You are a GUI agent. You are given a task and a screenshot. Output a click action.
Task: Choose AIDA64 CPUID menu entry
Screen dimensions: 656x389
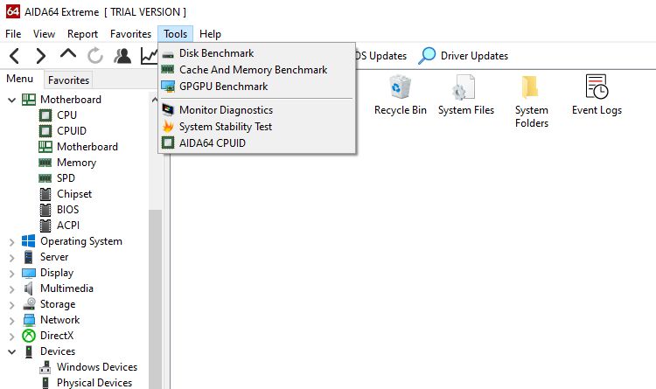(257, 143)
